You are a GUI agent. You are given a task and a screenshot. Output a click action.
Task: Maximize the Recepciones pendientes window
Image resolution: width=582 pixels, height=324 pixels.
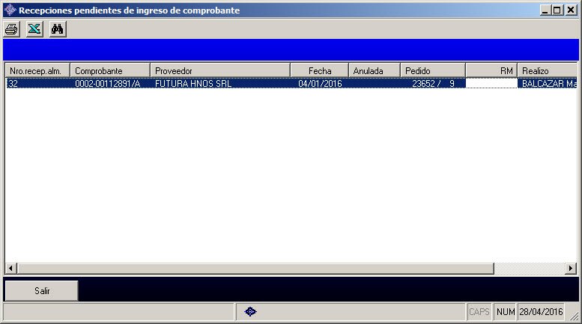pyautogui.click(x=556, y=10)
